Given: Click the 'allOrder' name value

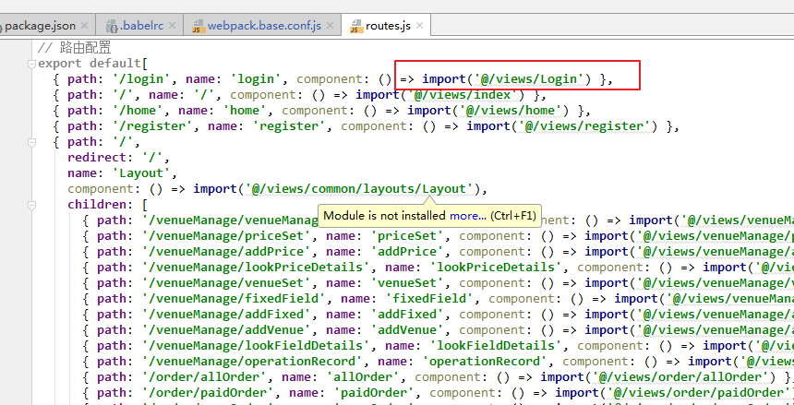Looking at the screenshot, I should point(363,377).
